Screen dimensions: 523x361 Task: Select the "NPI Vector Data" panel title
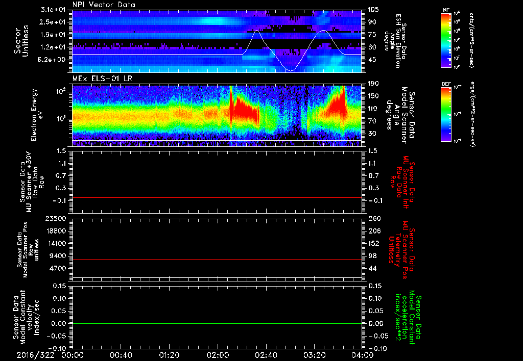click(x=104, y=5)
